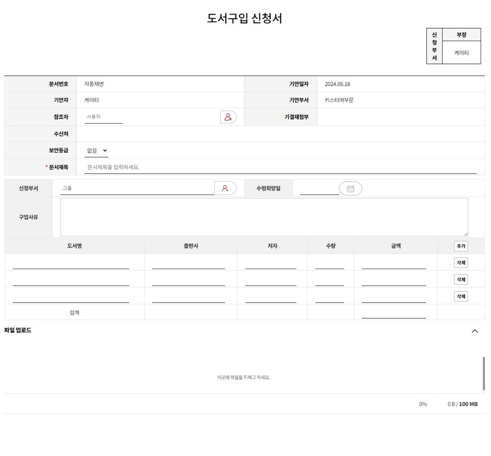Click the 구입사유 textarea resize handle
The height and width of the screenshot is (456, 491).
pyautogui.click(x=466, y=234)
